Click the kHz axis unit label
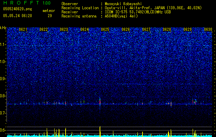This screenshot has width=216, height=137. [x=3, y=28]
